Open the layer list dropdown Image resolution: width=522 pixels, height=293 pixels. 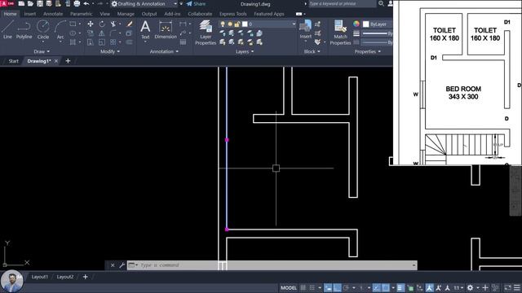pos(294,24)
